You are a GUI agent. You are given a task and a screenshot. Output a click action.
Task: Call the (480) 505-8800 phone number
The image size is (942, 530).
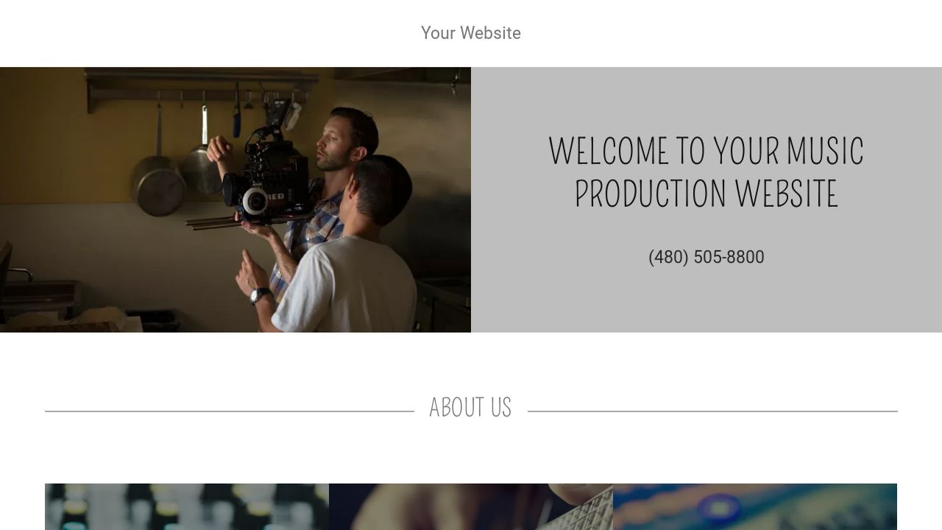point(706,257)
